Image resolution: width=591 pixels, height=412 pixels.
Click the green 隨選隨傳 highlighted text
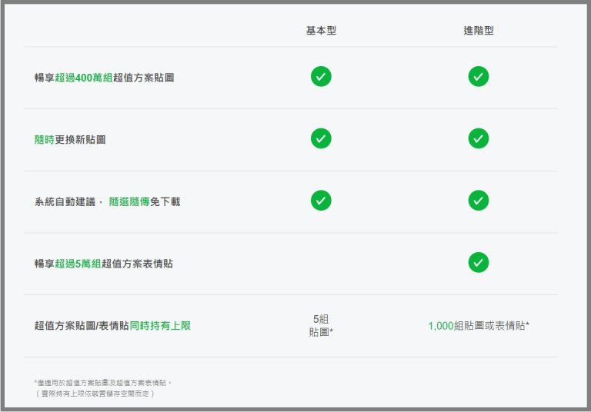(x=129, y=201)
